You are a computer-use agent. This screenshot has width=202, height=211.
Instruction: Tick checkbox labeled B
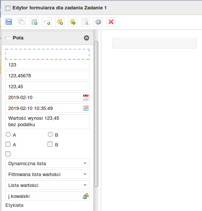[x=50, y=144]
